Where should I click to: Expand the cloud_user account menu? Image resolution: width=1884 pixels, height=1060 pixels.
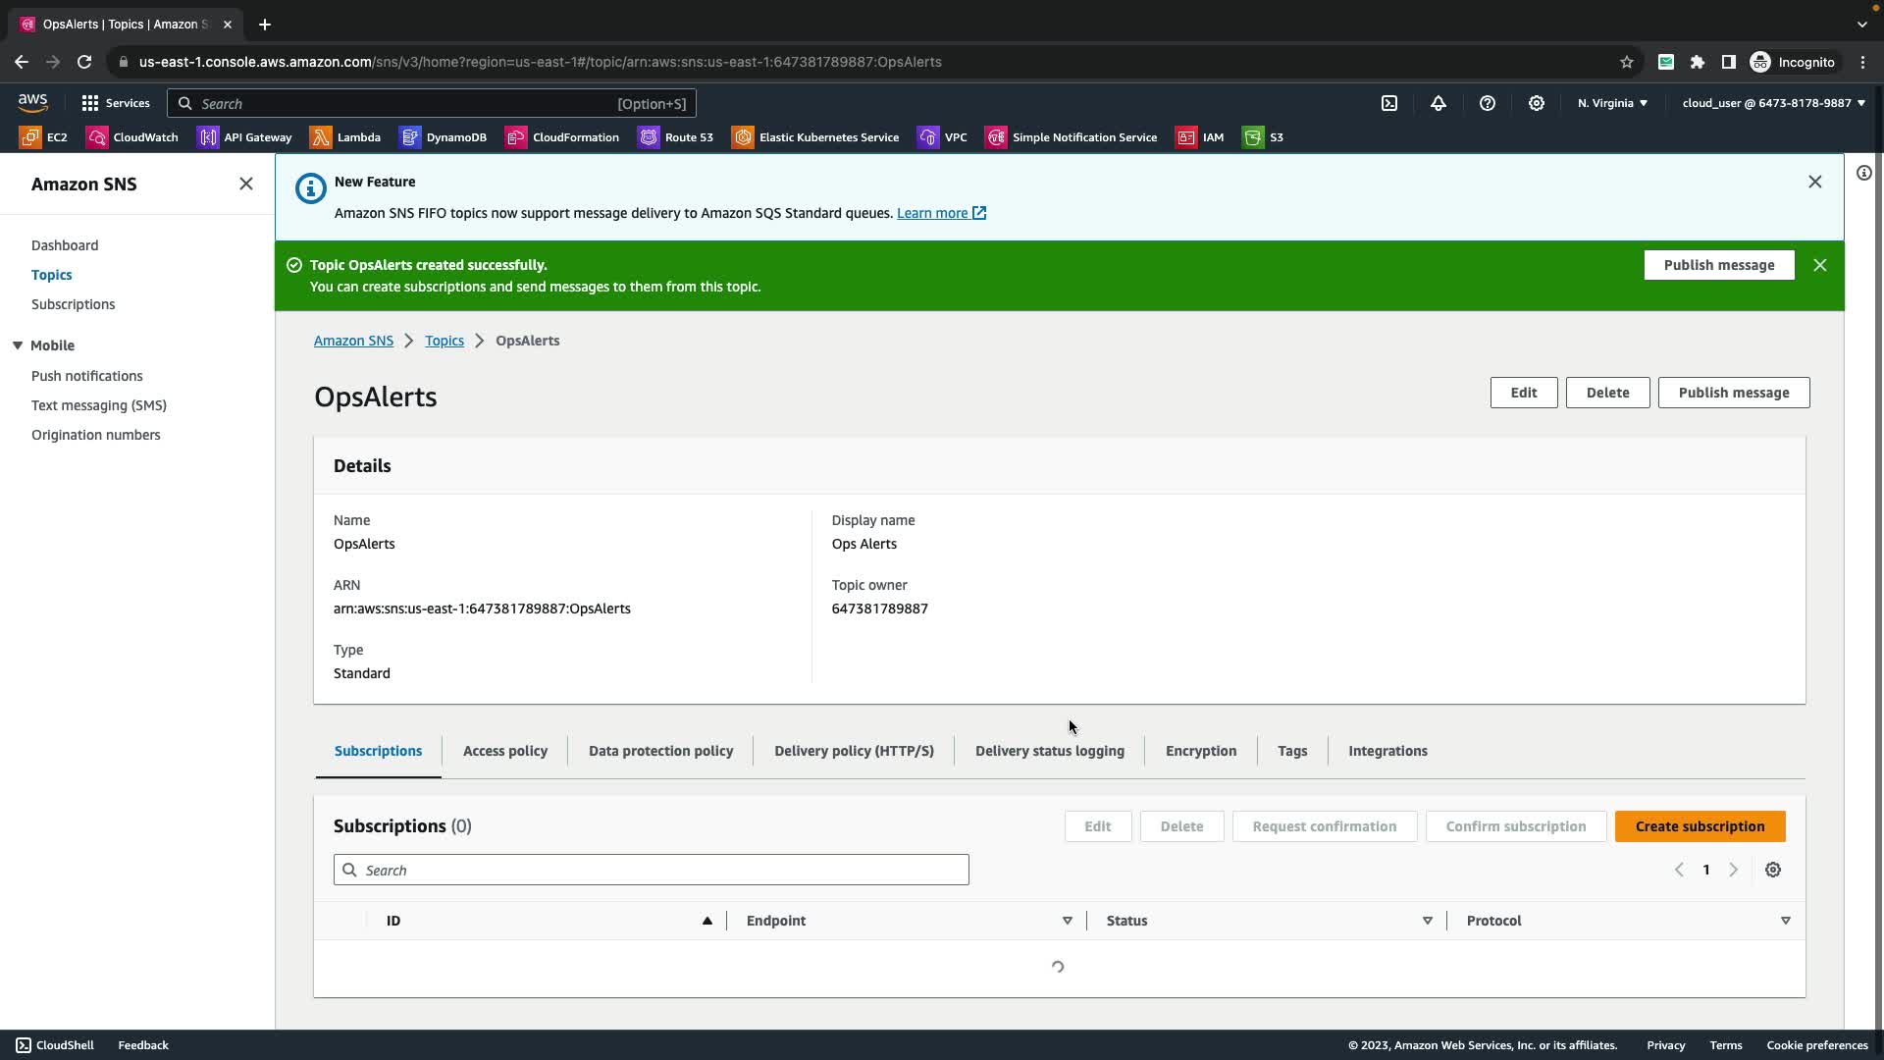pos(1773,103)
